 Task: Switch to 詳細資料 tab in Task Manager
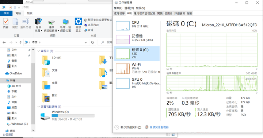tap(180, 14)
